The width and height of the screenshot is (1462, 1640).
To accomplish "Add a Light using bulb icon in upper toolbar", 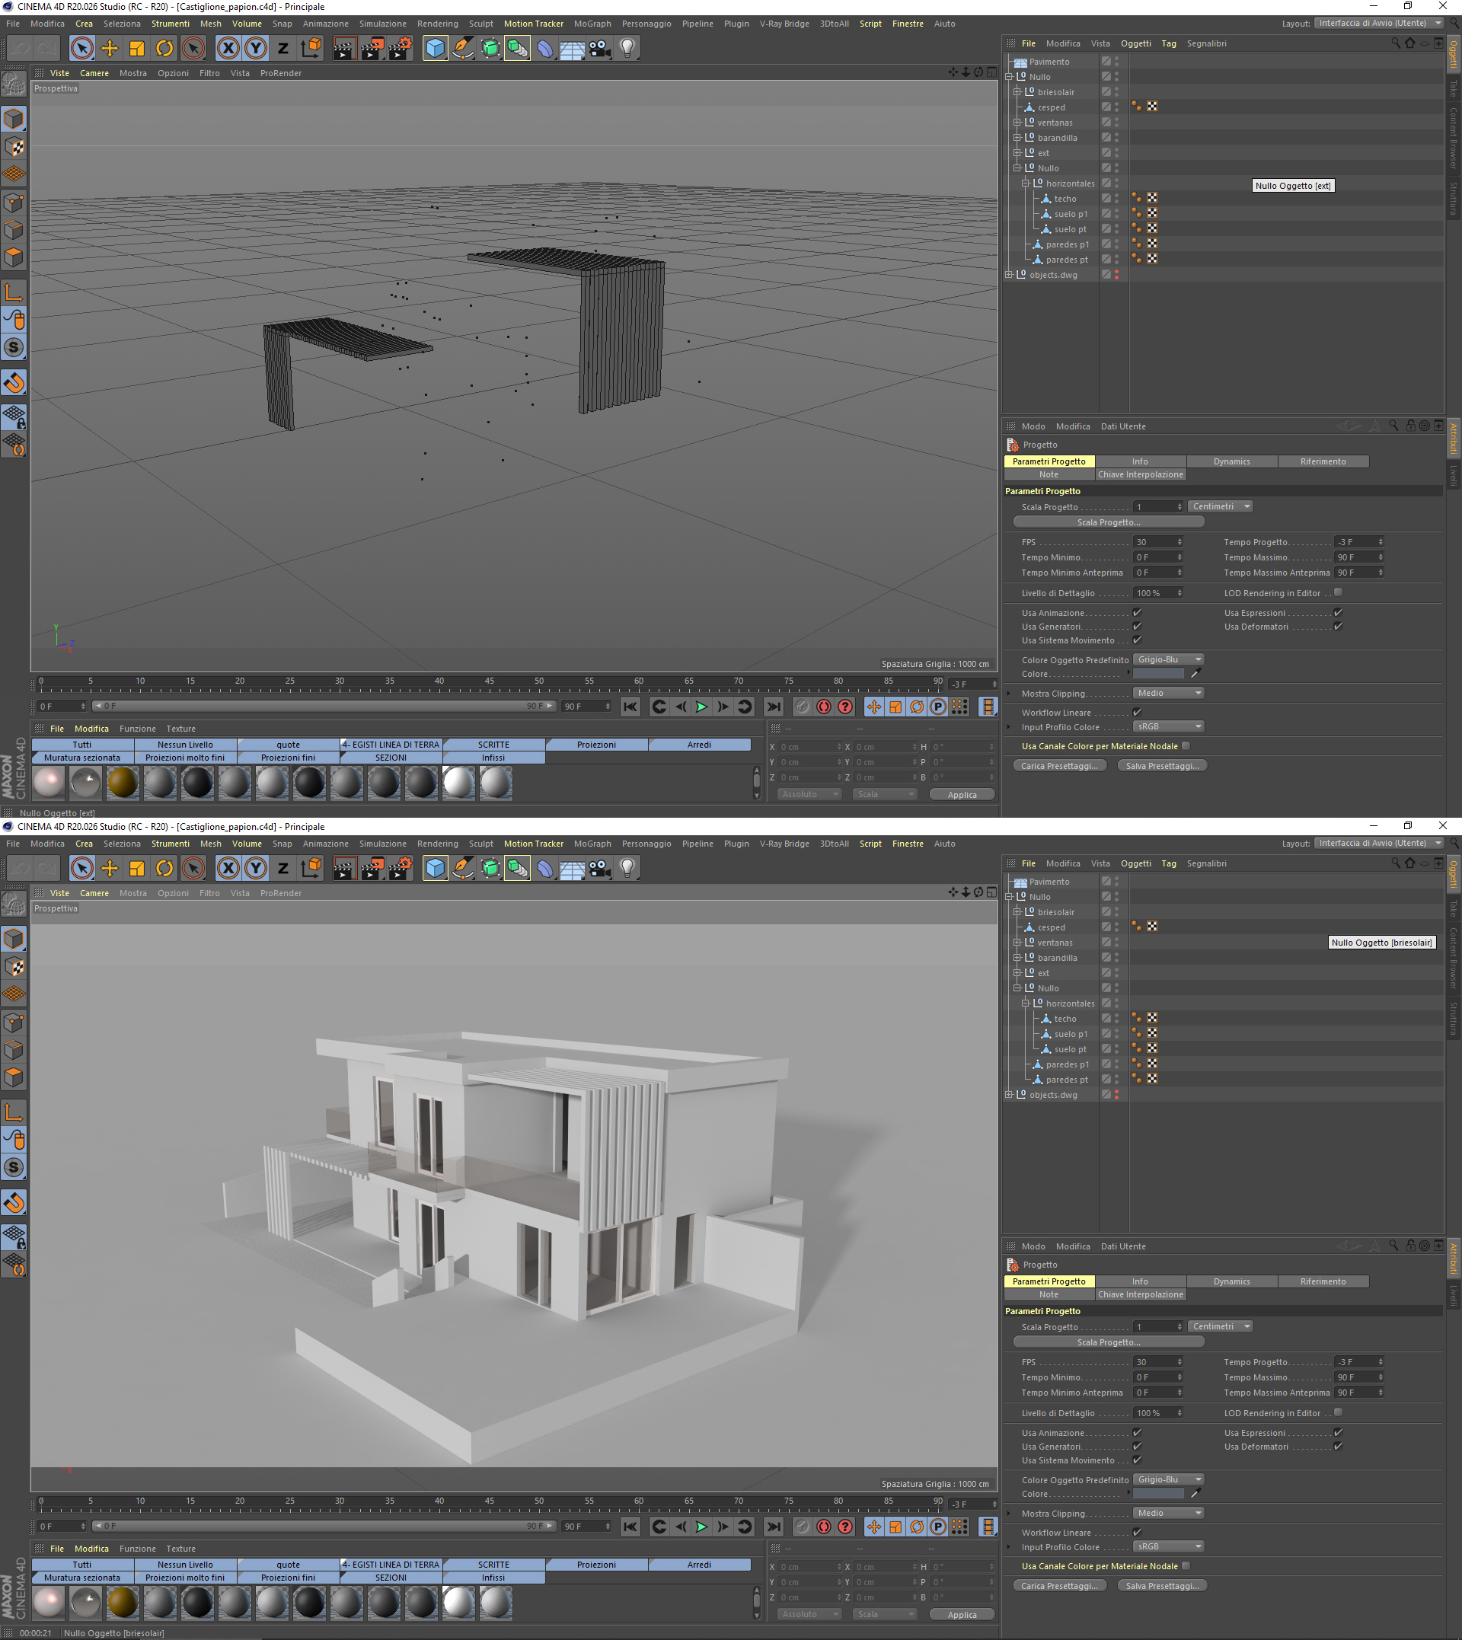I will click(x=627, y=48).
